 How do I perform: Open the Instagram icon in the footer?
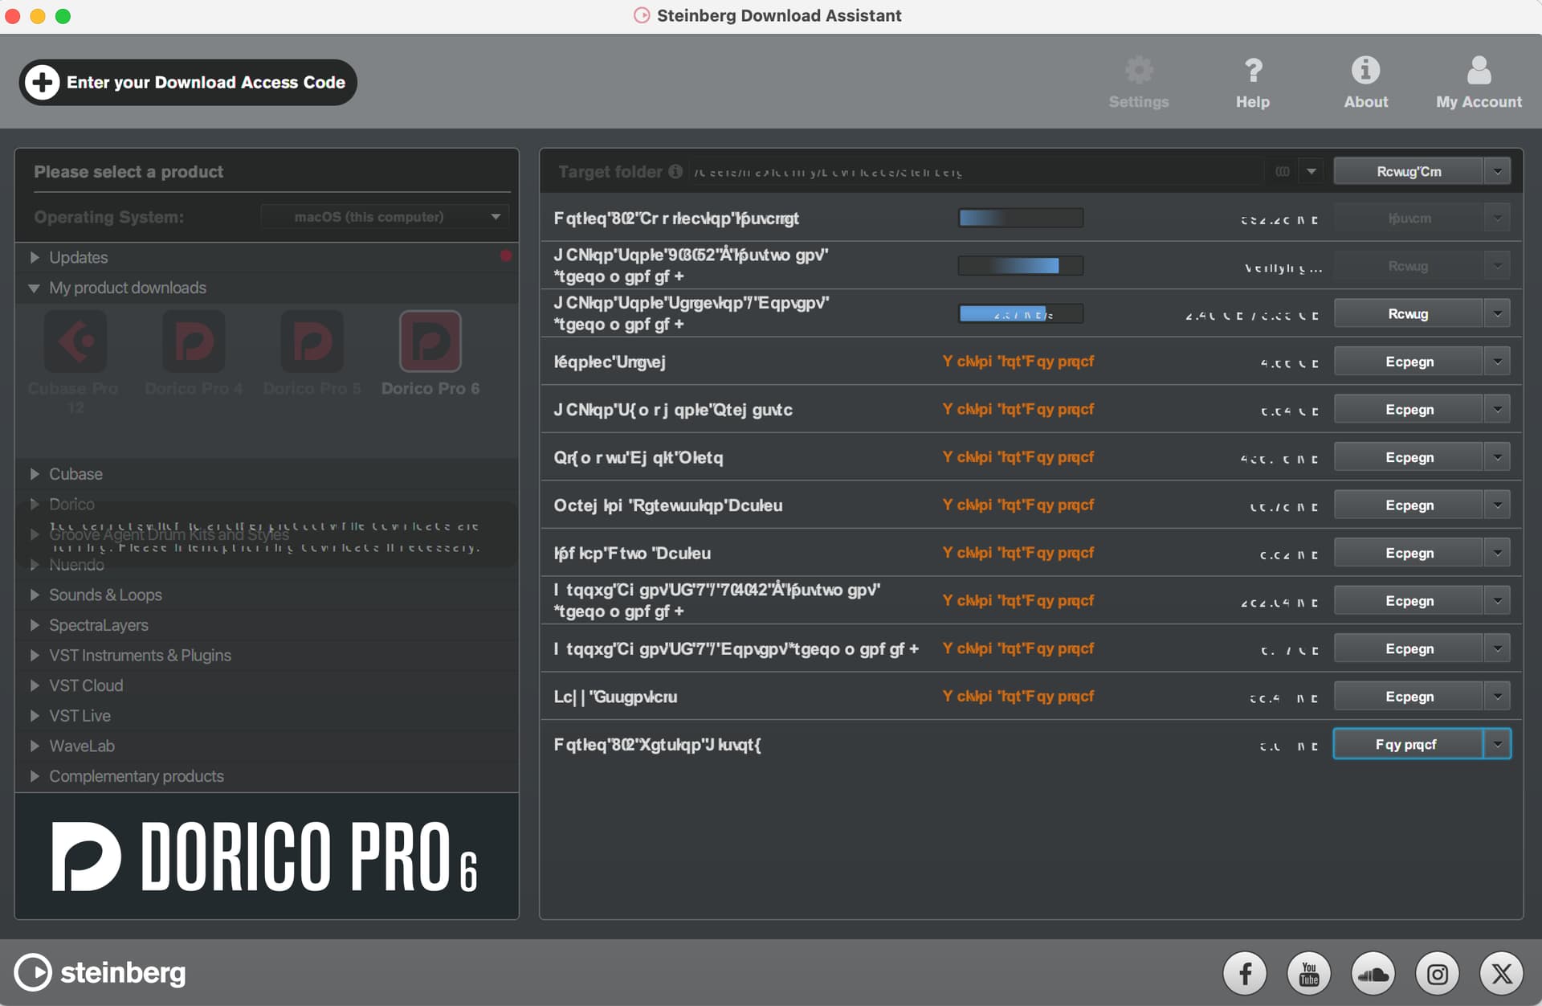(1438, 974)
